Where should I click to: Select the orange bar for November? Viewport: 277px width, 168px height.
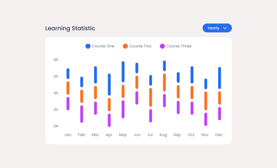[206, 101]
